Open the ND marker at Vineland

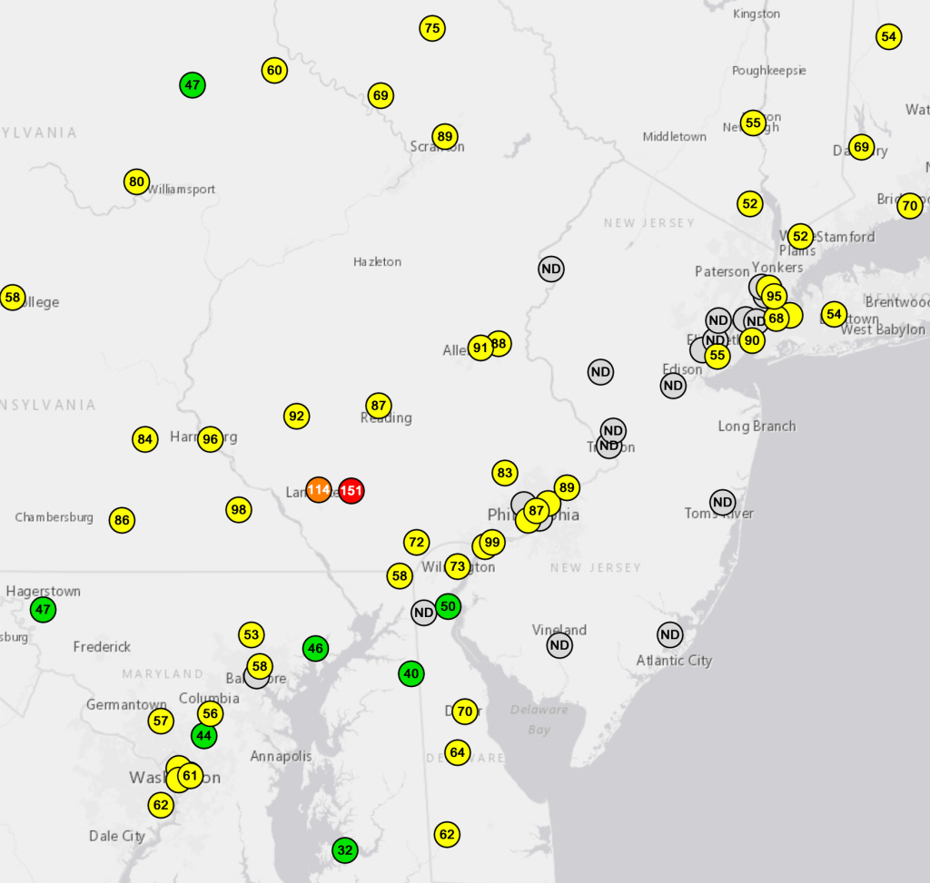tap(559, 645)
